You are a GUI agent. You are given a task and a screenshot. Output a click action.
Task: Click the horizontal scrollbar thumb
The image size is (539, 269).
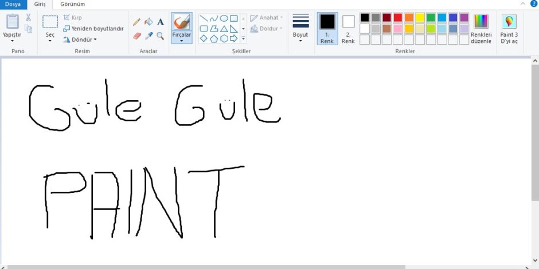(206, 267)
